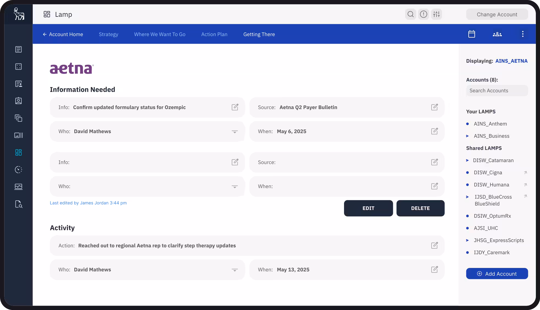Click the calendar icon in blue bar
The image size is (540, 310).
point(471,34)
